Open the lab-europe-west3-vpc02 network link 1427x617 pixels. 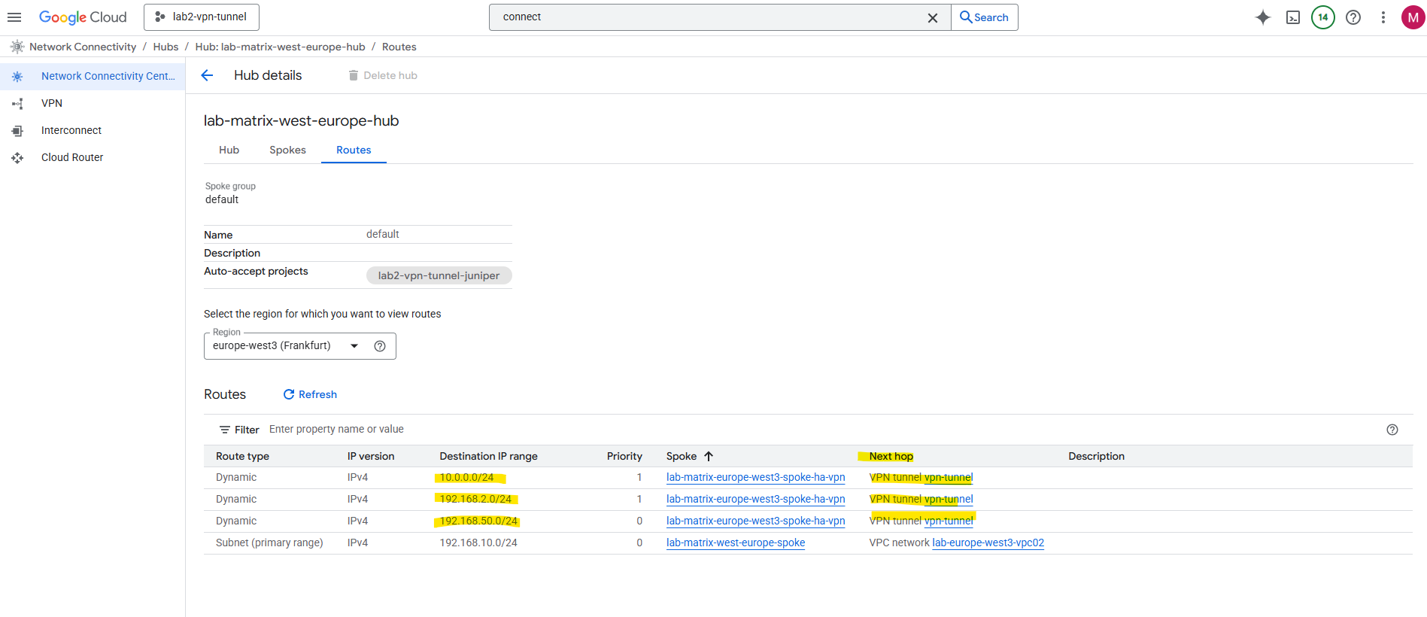click(987, 543)
